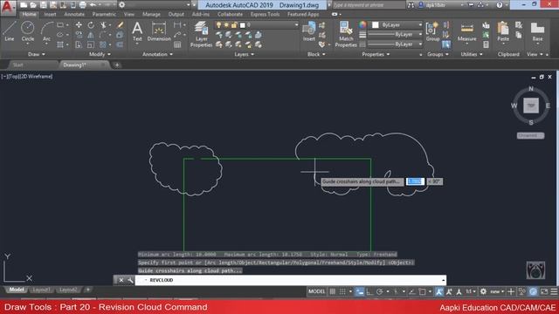Toggle annotation visibility in status bar

click(x=438, y=291)
